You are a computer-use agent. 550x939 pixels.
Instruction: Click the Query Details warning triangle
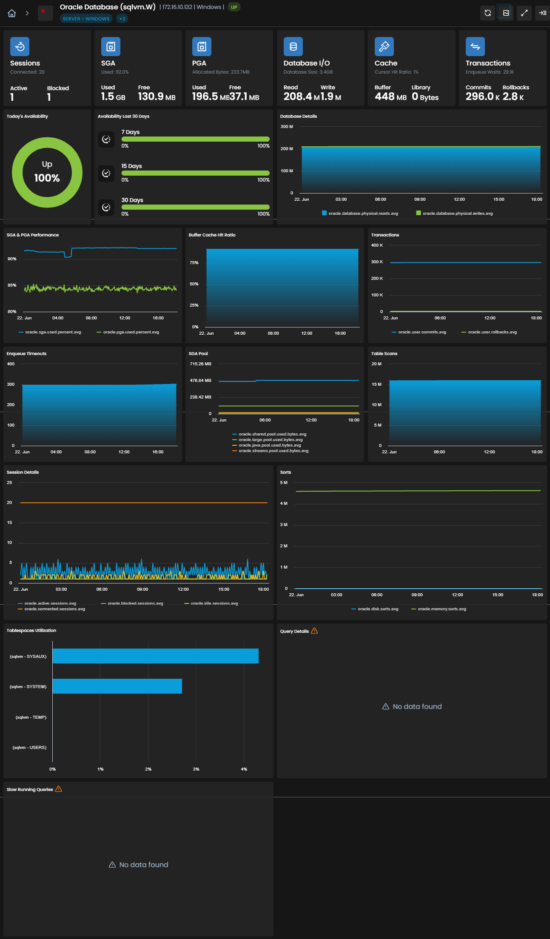click(314, 631)
